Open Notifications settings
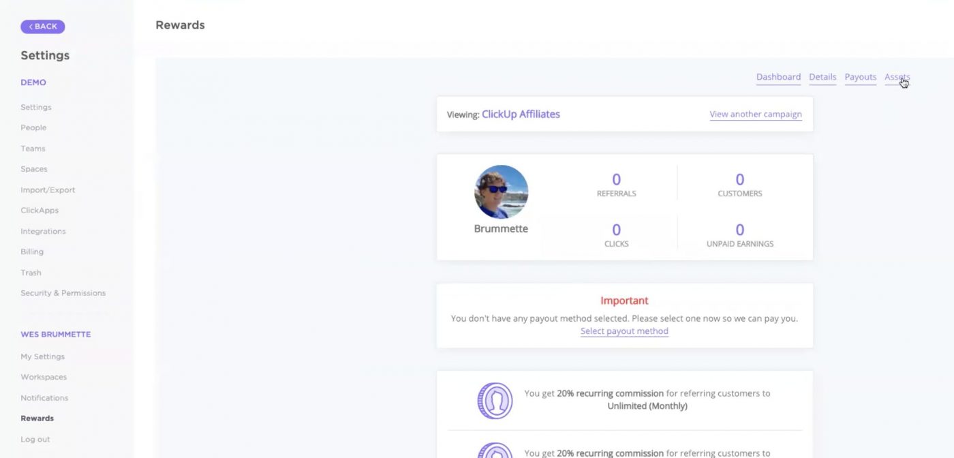The width and height of the screenshot is (954, 458). (x=44, y=398)
